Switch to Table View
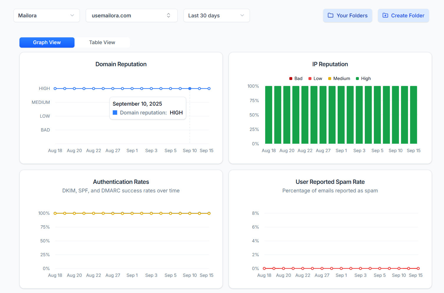The image size is (444, 293). pos(102,42)
